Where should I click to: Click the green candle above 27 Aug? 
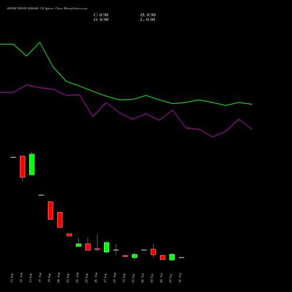(107, 247)
